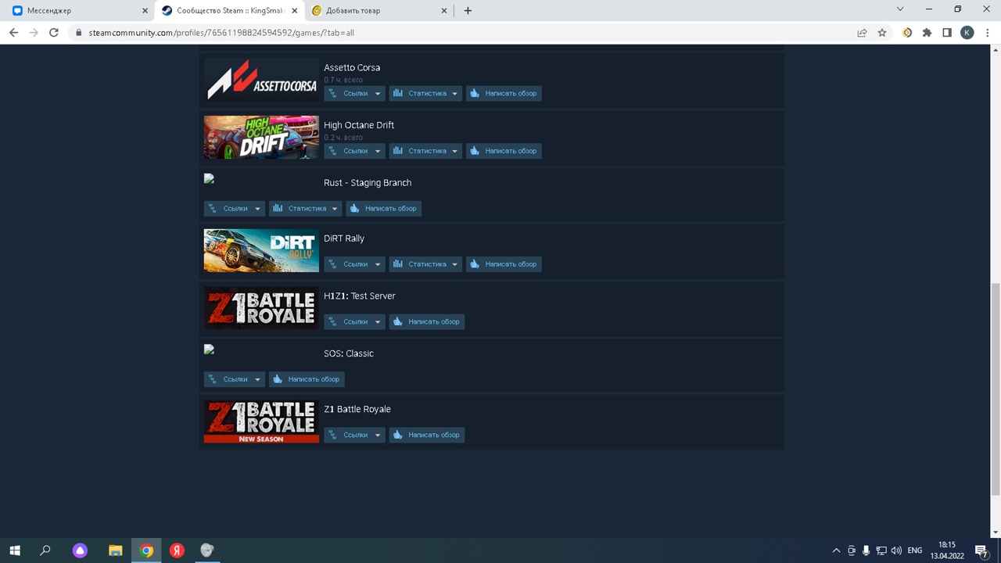The height and width of the screenshot is (563, 1001).
Task: Open the H1Z1: Test Server title link
Action: [x=360, y=296]
